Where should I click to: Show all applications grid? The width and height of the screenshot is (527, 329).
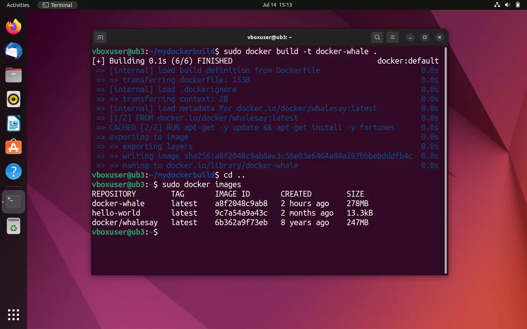click(x=13, y=315)
